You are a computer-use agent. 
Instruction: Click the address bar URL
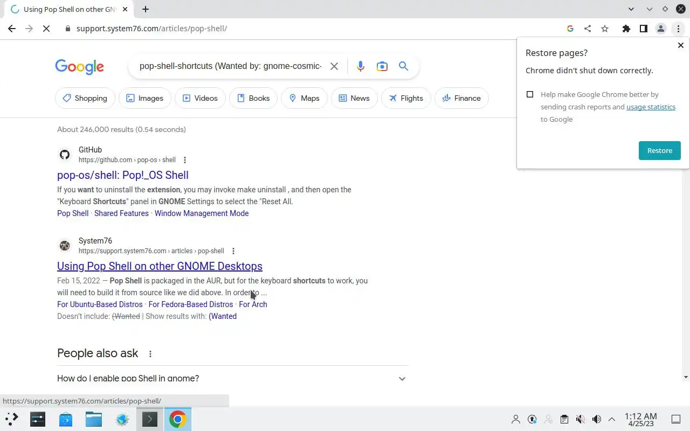pyautogui.click(x=151, y=29)
